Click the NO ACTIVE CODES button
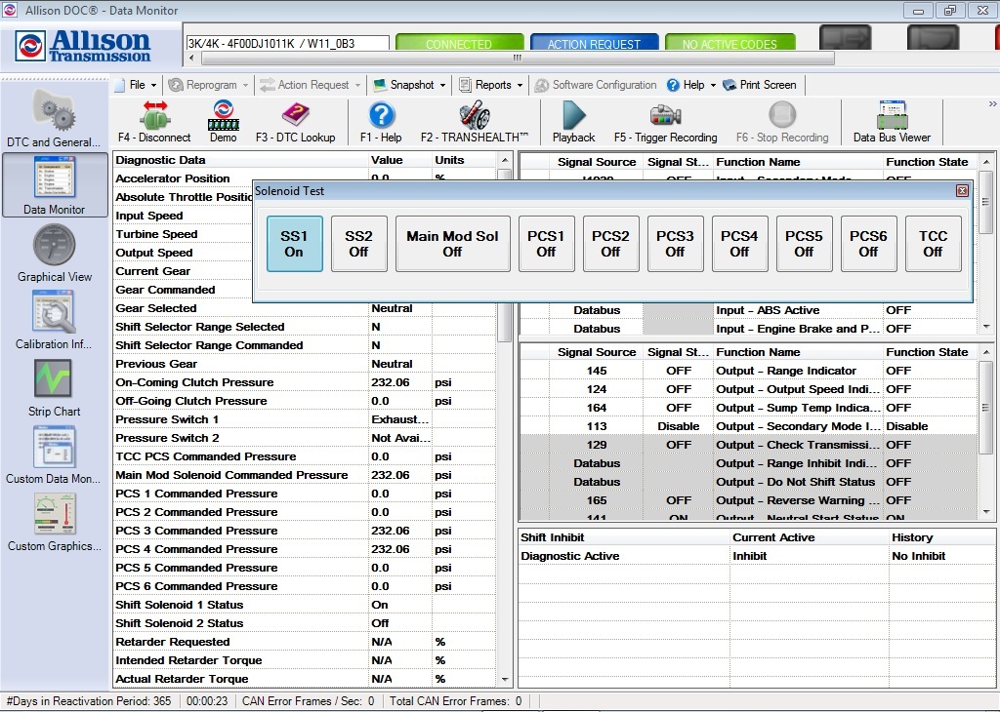 [x=729, y=43]
